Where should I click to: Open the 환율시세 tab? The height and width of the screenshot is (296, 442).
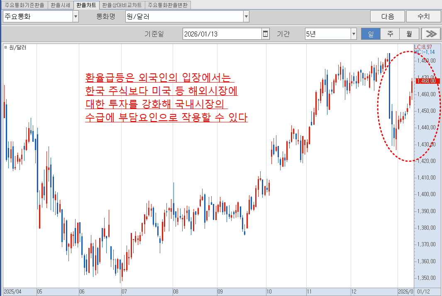pos(60,5)
